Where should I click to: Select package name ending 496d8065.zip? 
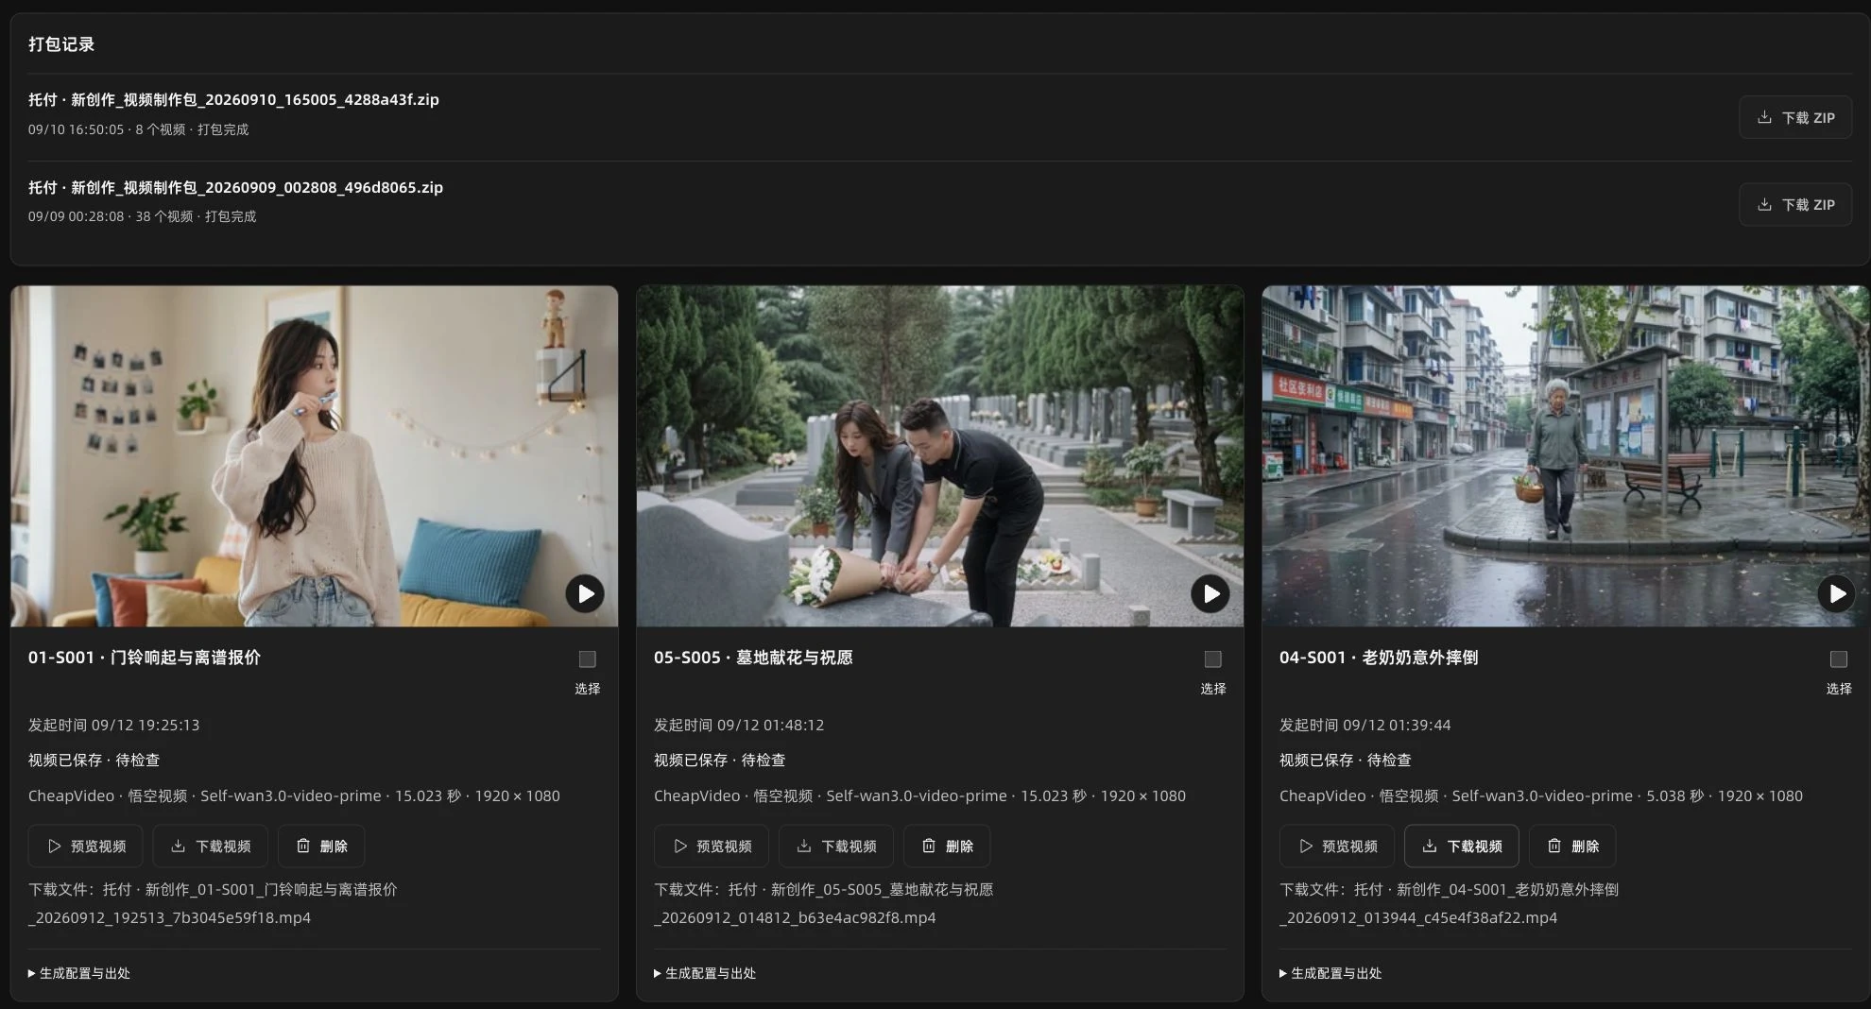[235, 187]
